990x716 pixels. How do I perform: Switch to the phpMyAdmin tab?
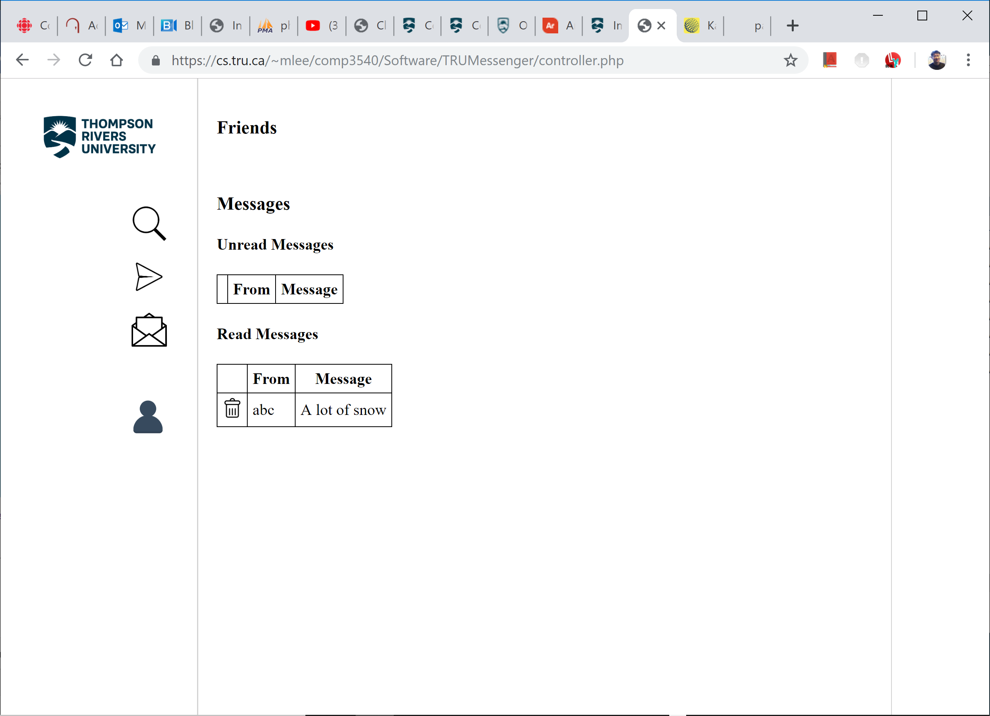pyautogui.click(x=273, y=26)
